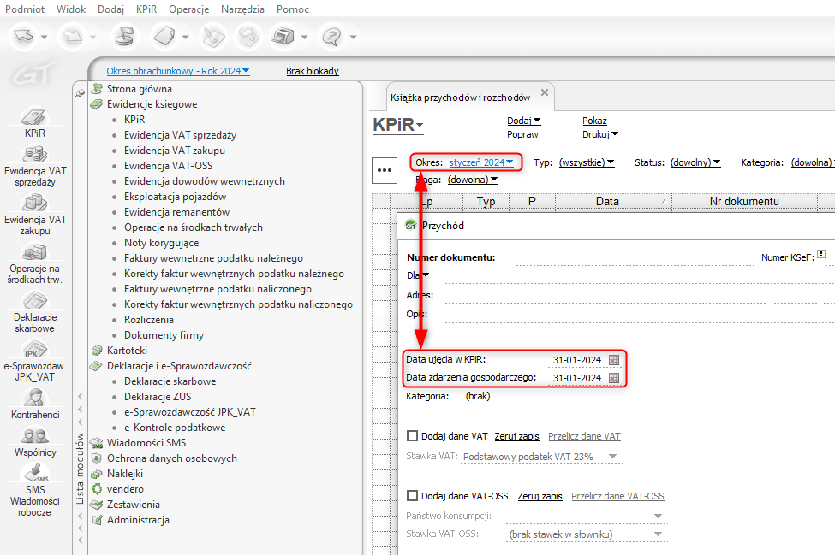Enable Dodaj dane VAT checkbox
Image resolution: width=835 pixels, height=555 pixels.
(x=412, y=436)
